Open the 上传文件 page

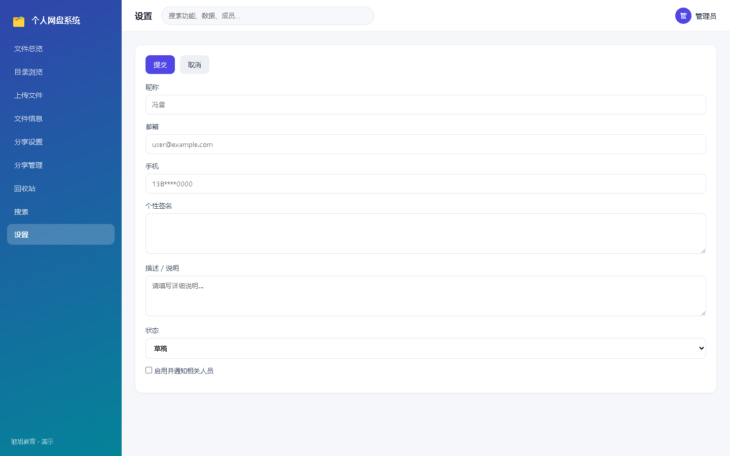point(61,95)
